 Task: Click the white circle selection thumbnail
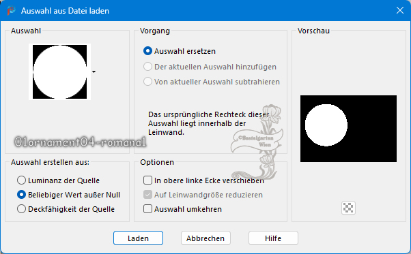(60, 72)
